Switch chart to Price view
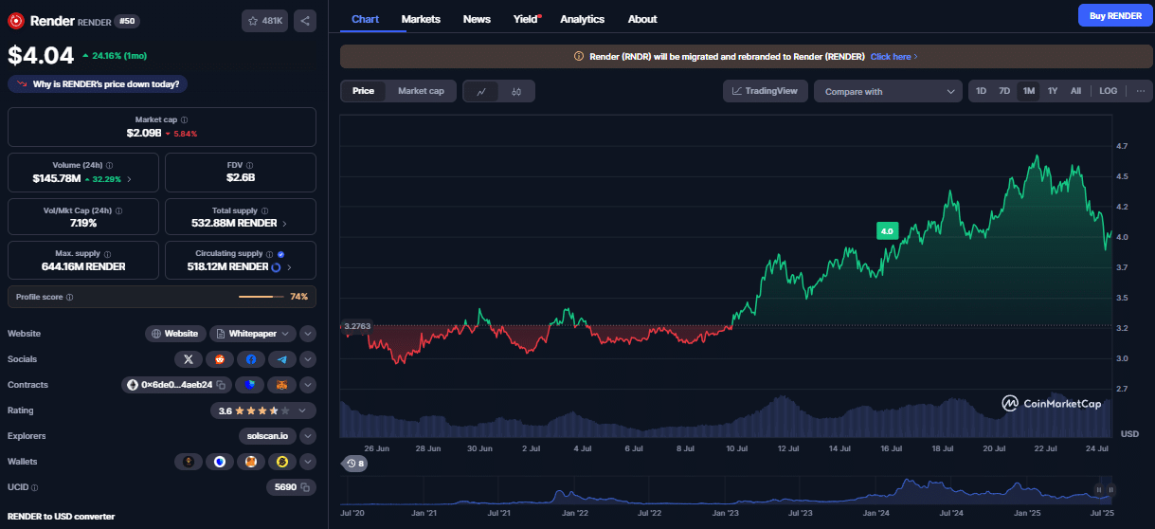Viewport: 1155px width, 529px height. point(363,91)
